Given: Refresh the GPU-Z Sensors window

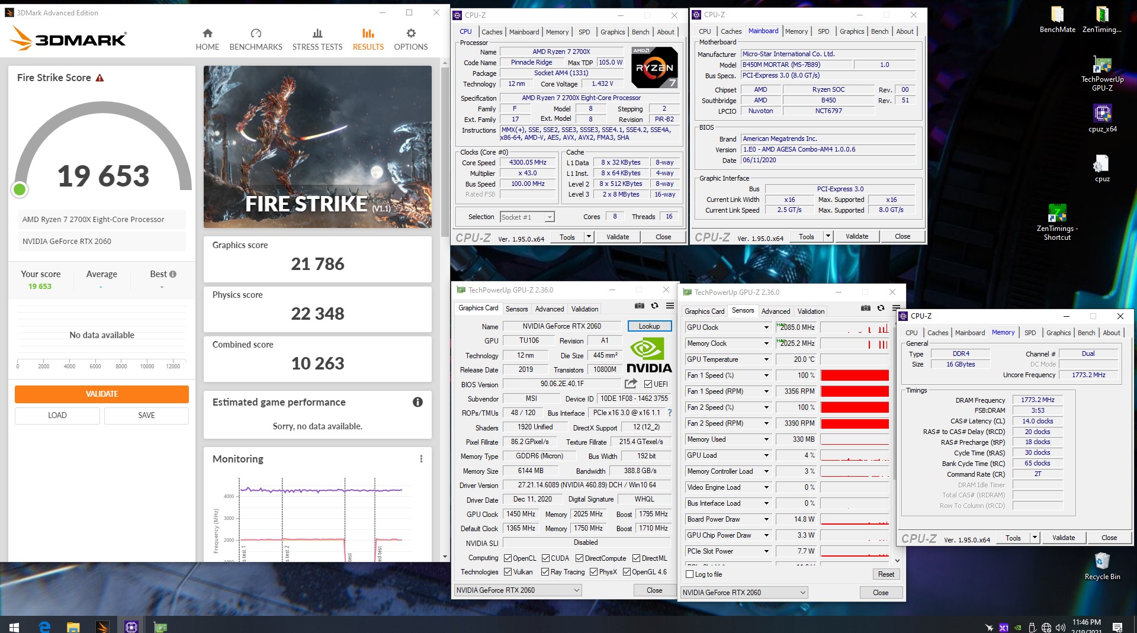Looking at the screenshot, I should pyautogui.click(x=881, y=309).
